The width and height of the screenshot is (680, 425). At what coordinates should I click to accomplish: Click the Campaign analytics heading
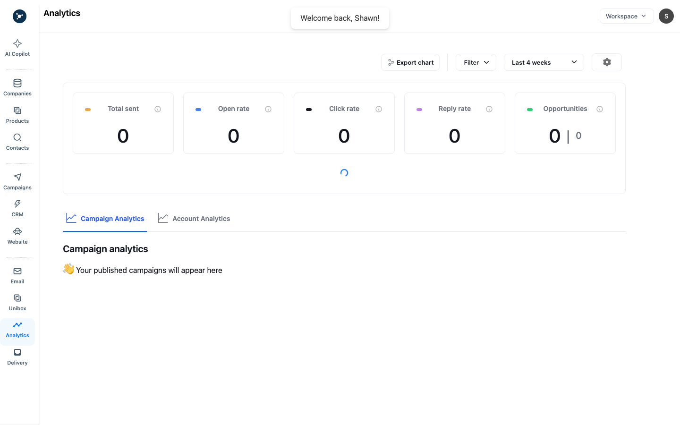105,249
